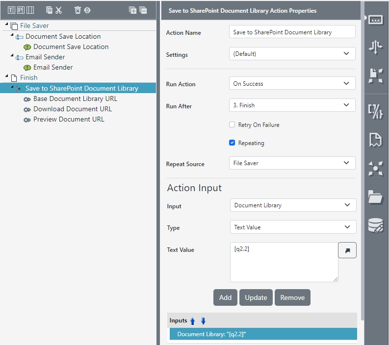Open the database edit icon in sidebar
This screenshot has width=389, height=345.
[x=375, y=225]
